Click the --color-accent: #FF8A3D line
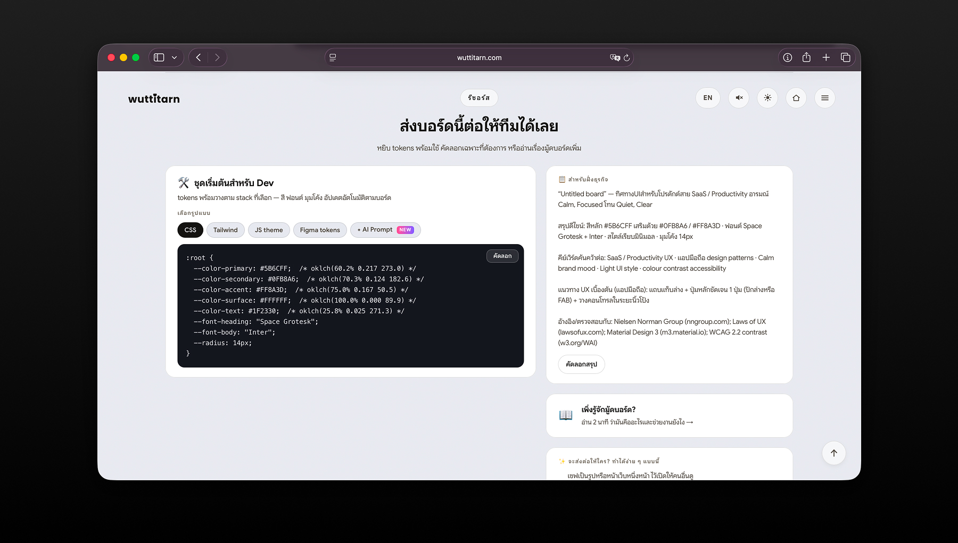The width and height of the screenshot is (958, 543). pyautogui.click(x=301, y=290)
